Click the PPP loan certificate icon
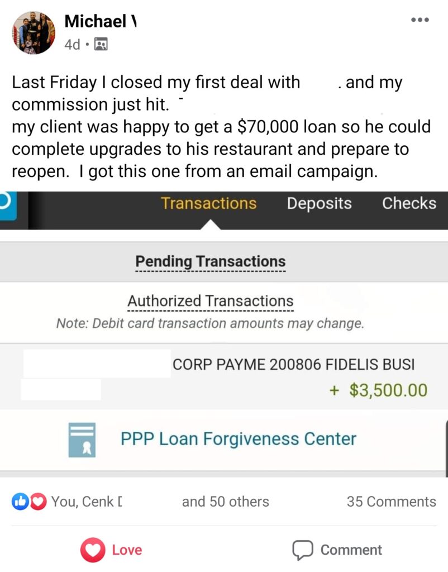 pos(82,440)
